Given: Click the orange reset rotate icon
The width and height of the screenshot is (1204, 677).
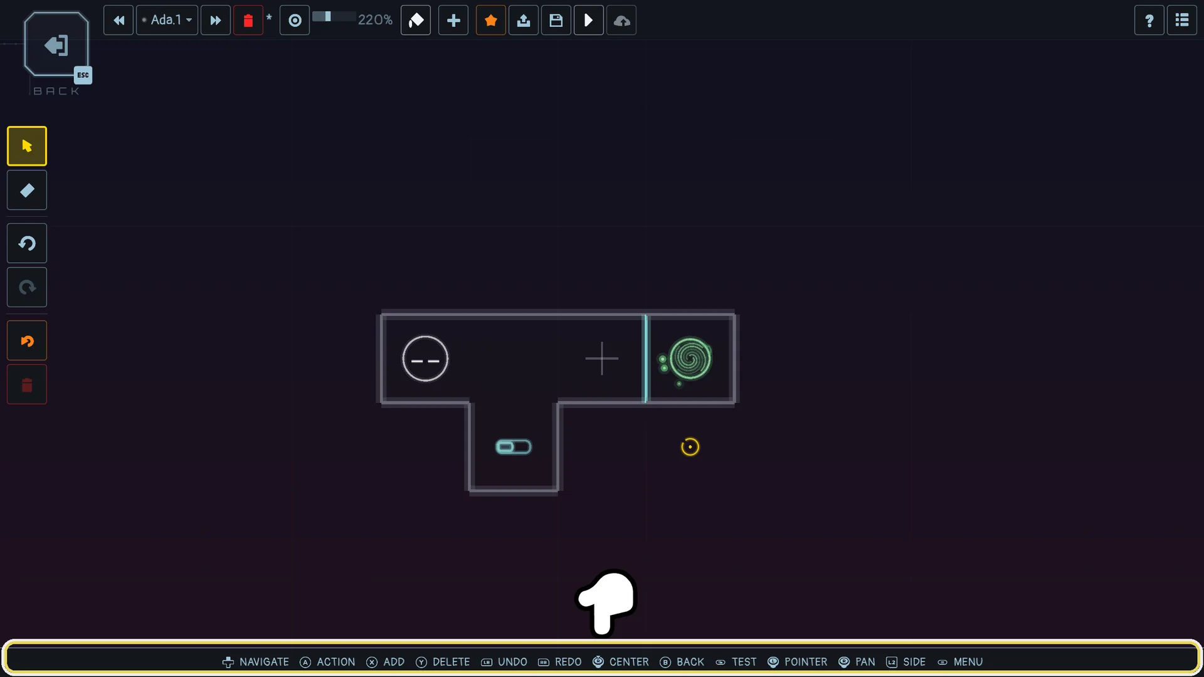Looking at the screenshot, I should [27, 340].
